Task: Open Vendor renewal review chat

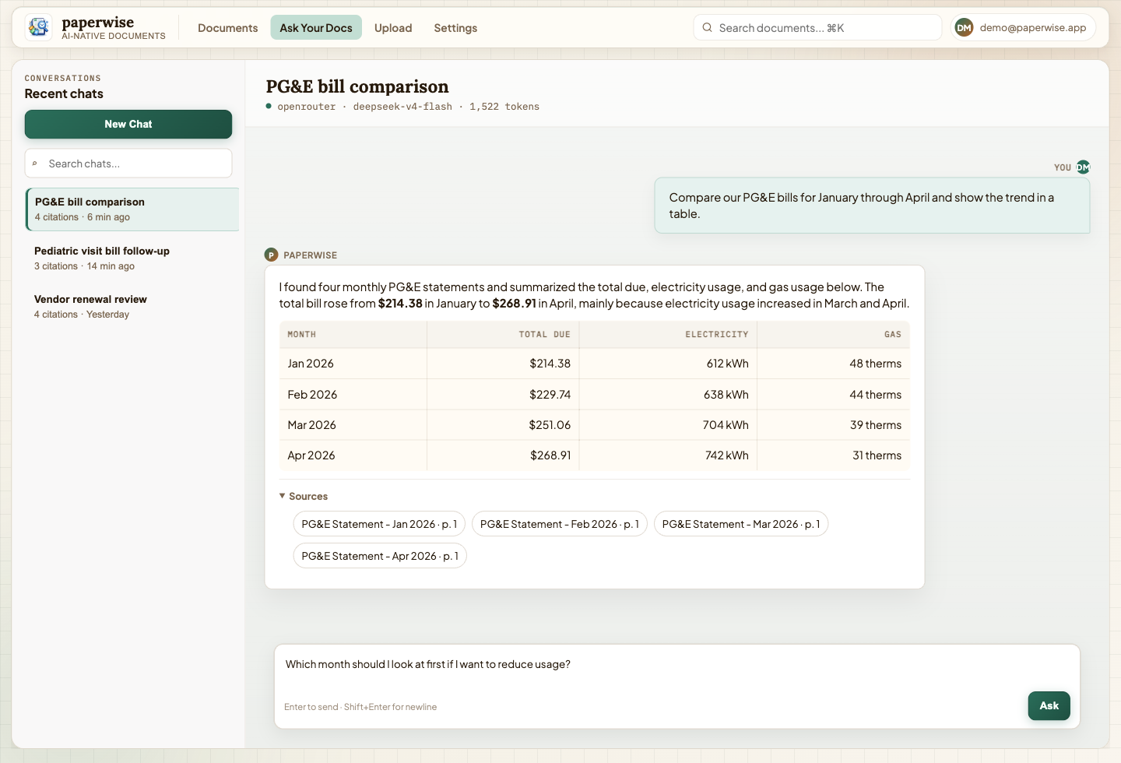Action: coord(132,306)
